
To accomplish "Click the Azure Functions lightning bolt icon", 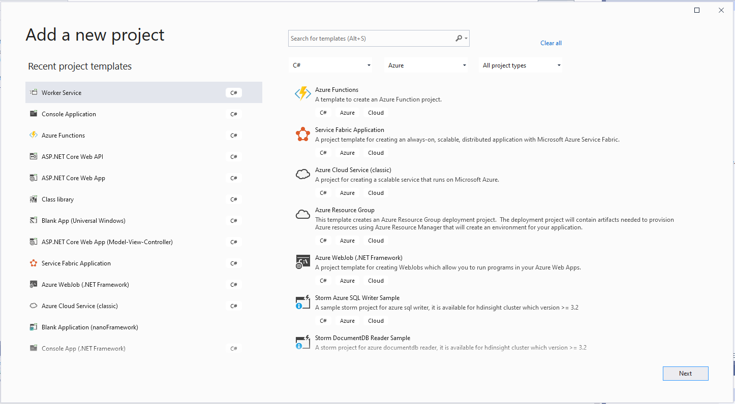I will point(303,94).
